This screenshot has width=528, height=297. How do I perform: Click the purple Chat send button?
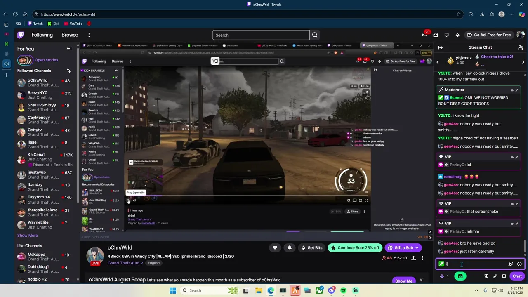(x=517, y=276)
